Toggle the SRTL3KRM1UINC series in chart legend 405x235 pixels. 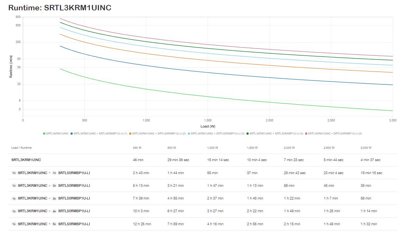[x=56, y=133]
